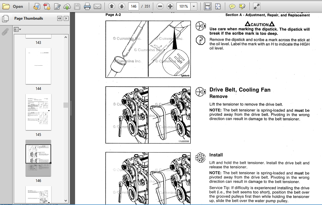The width and height of the screenshot is (322, 205).
Task: Add a sticky note comment
Action: click(x=232, y=6)
